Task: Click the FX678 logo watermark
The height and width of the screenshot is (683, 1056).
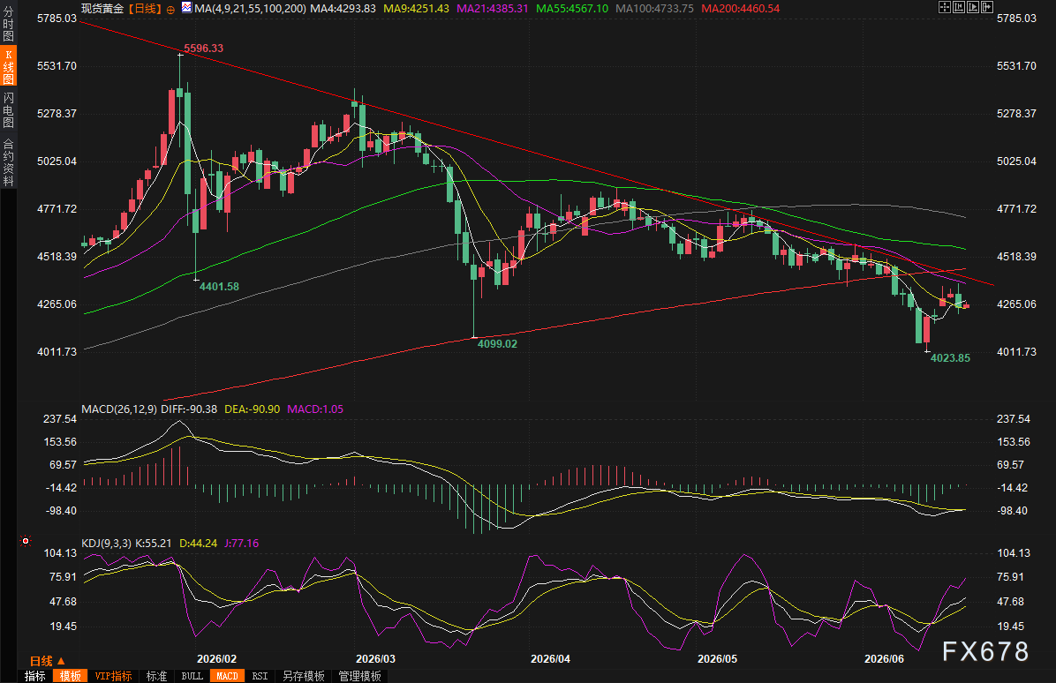Action: 985,651
